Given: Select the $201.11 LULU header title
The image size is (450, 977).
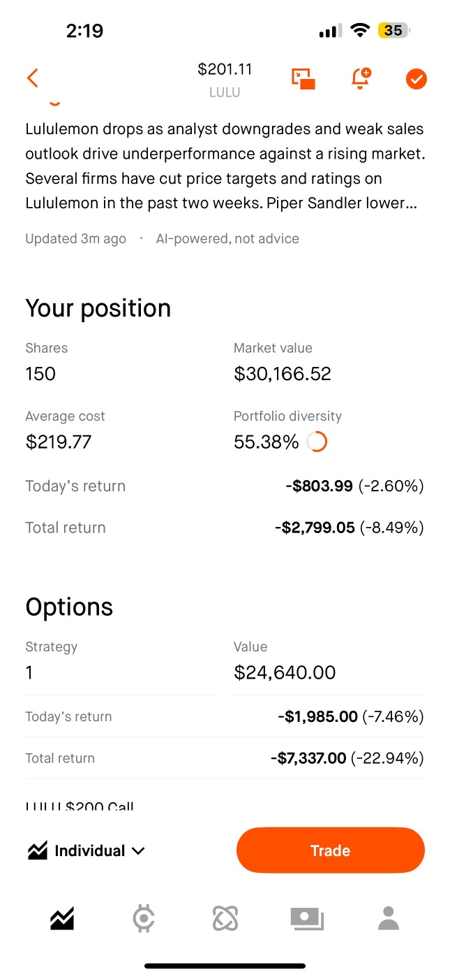Looking at the screenshot, I should point(225,80).
